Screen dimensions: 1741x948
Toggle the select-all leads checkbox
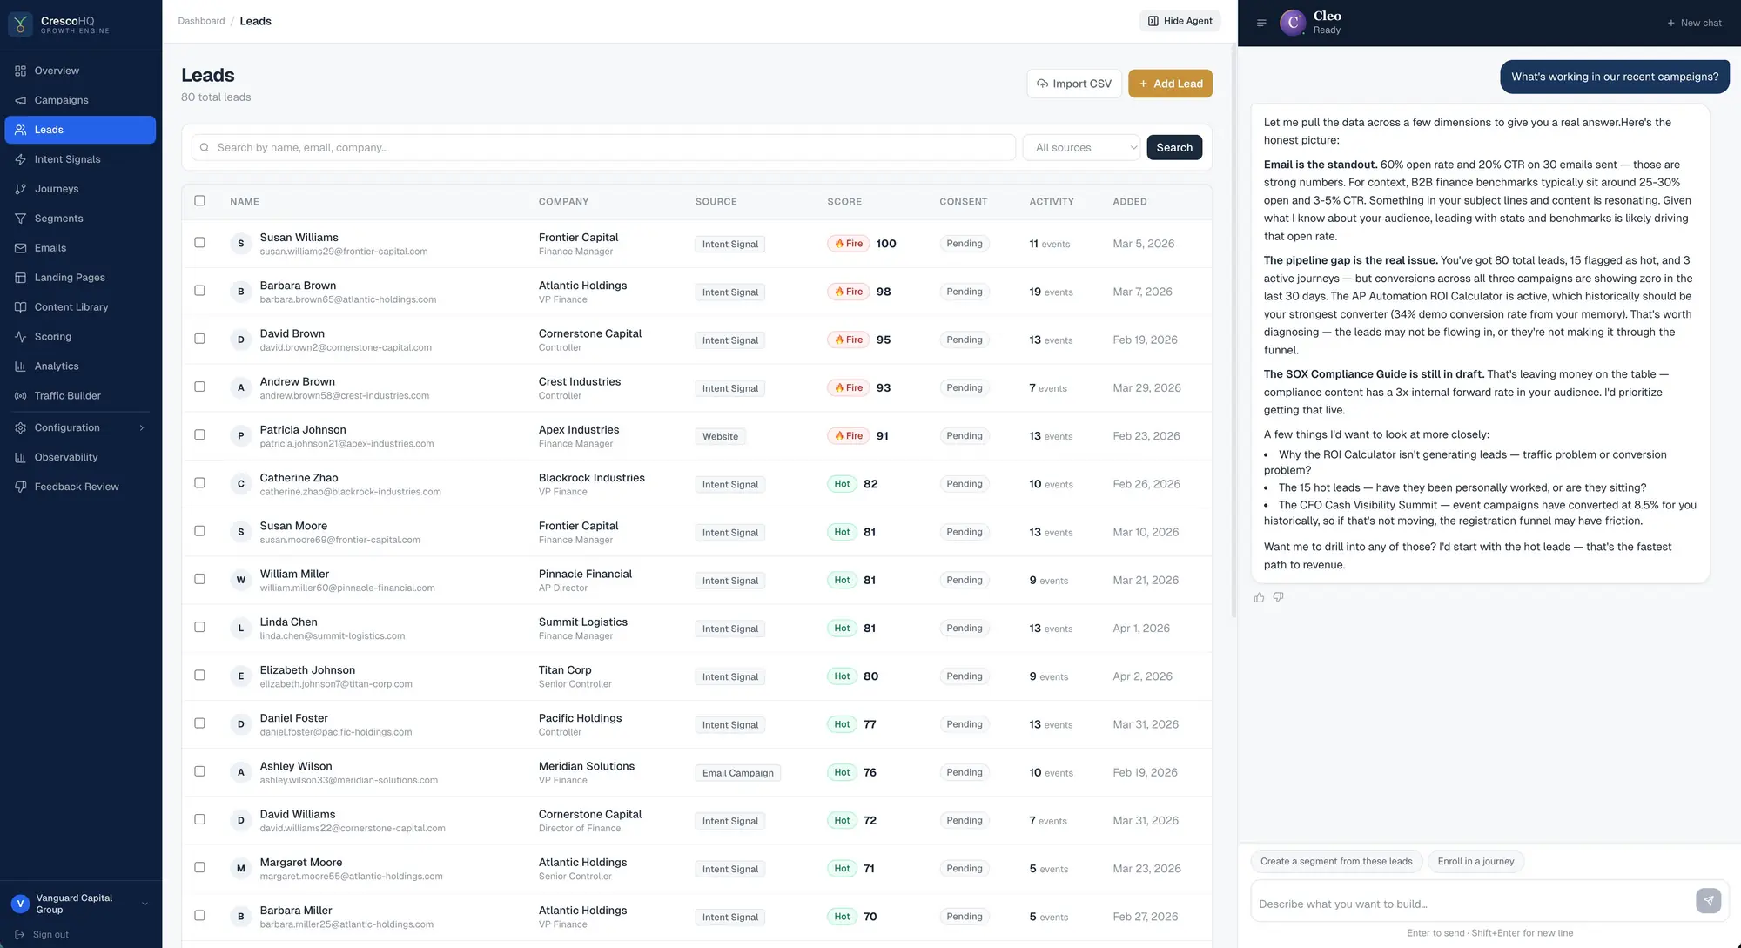point(199,201)
